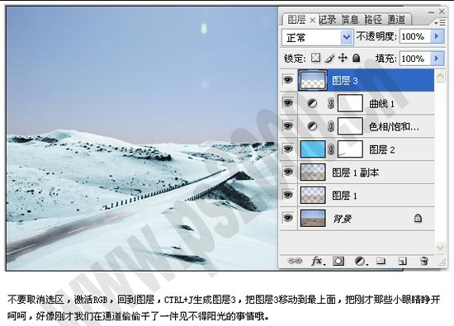The image size is (454, 326).
Task: Close the layers panel
Action: [442, 12]
